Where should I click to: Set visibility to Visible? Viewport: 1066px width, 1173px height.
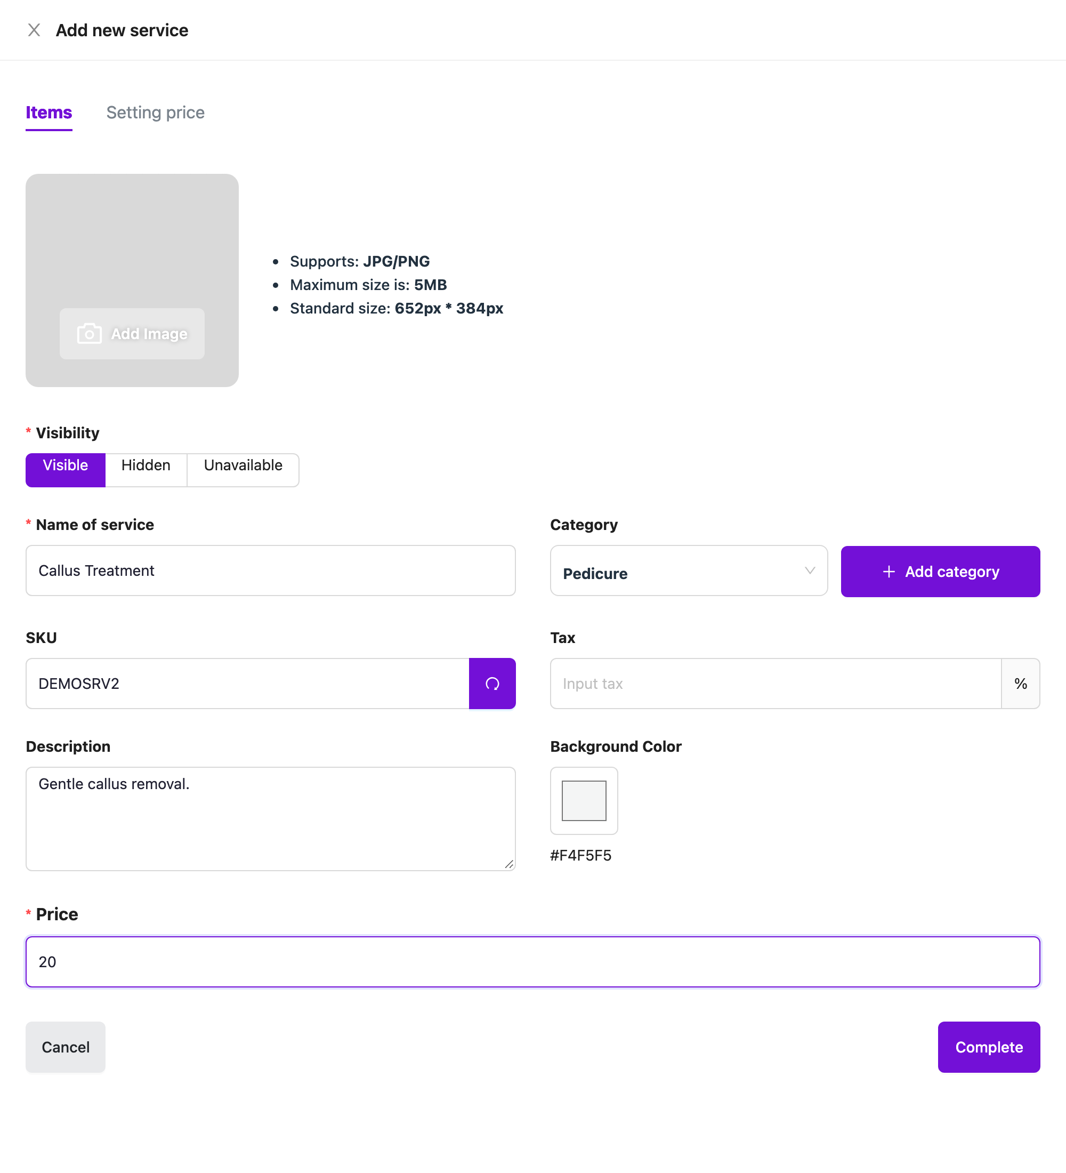65,469
